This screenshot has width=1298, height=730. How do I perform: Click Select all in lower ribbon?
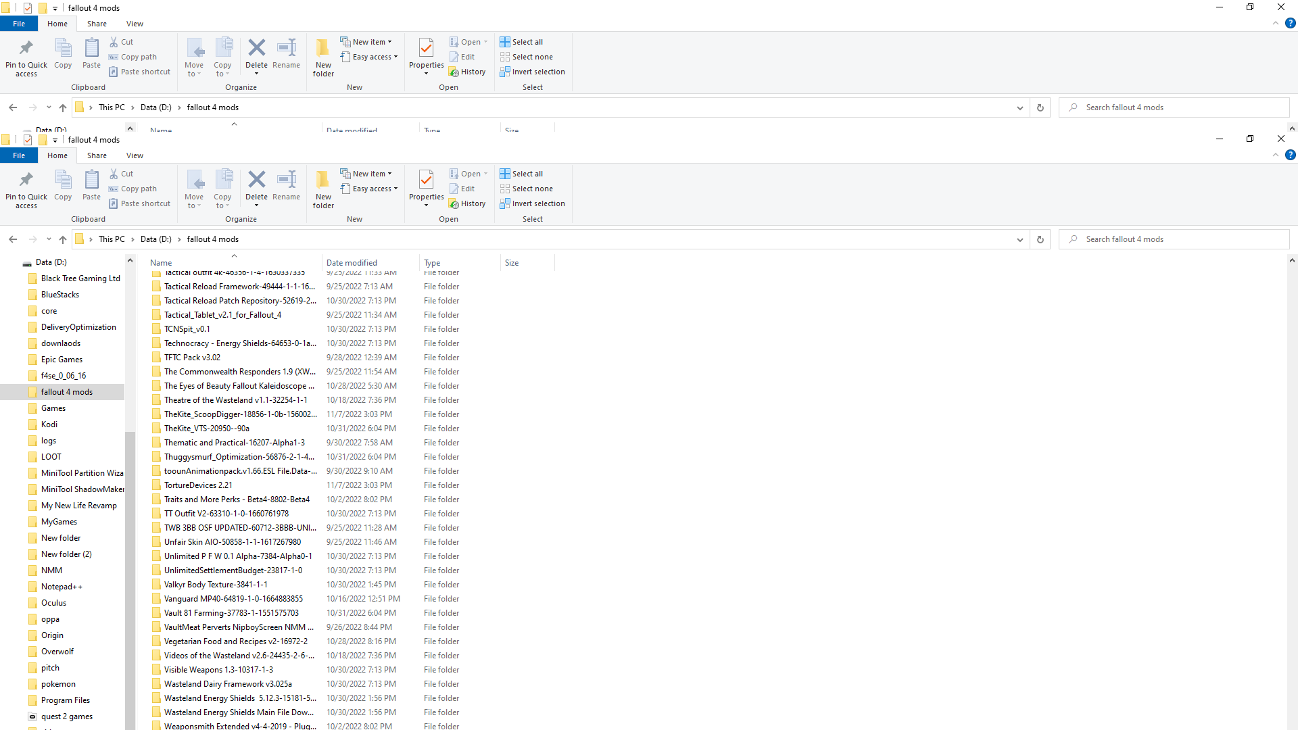point(521,174)
